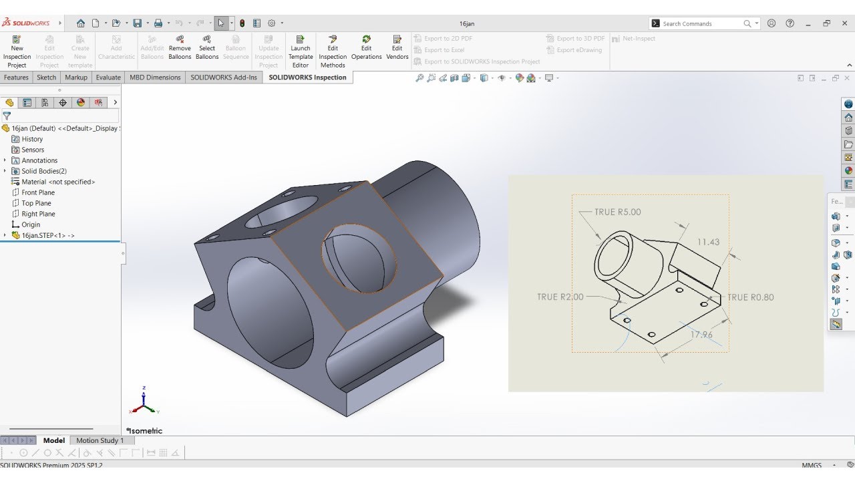Open the Search Commands dropdown arrow
The image size is (855, 481).
757,23
